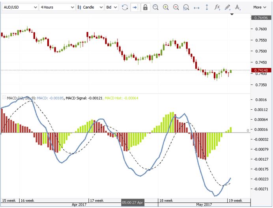
Task: Click the 18 week label on time axis
Action: tap(166, 201)
